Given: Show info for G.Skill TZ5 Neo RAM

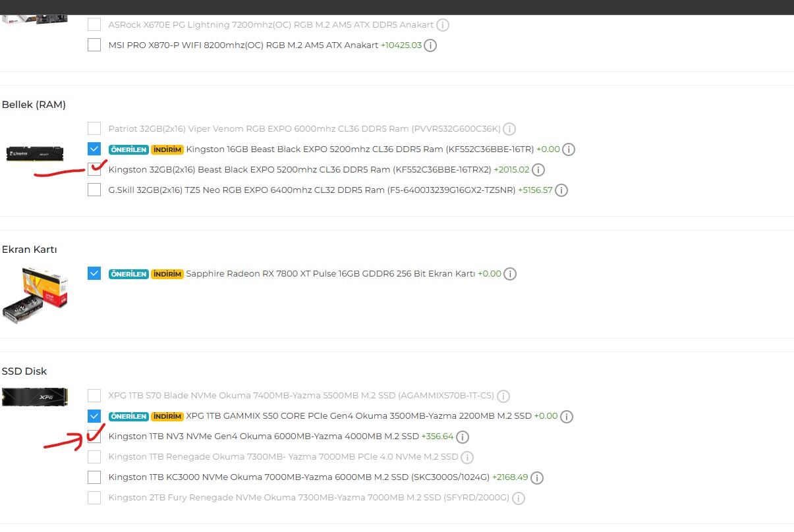Looking at the screenshot, I should [x=561, y=190].
